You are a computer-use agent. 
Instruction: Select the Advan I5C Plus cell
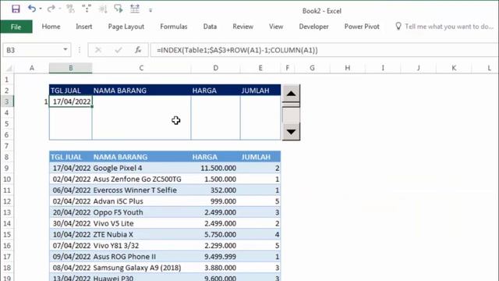pos(141,201)
